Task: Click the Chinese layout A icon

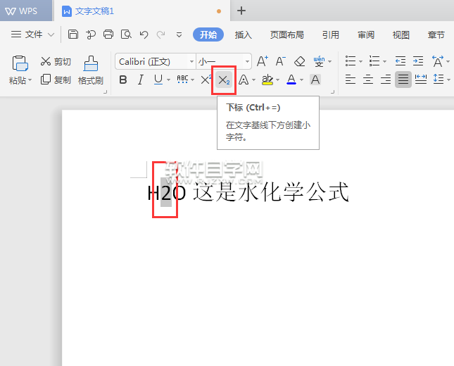Action: (438, 61)
